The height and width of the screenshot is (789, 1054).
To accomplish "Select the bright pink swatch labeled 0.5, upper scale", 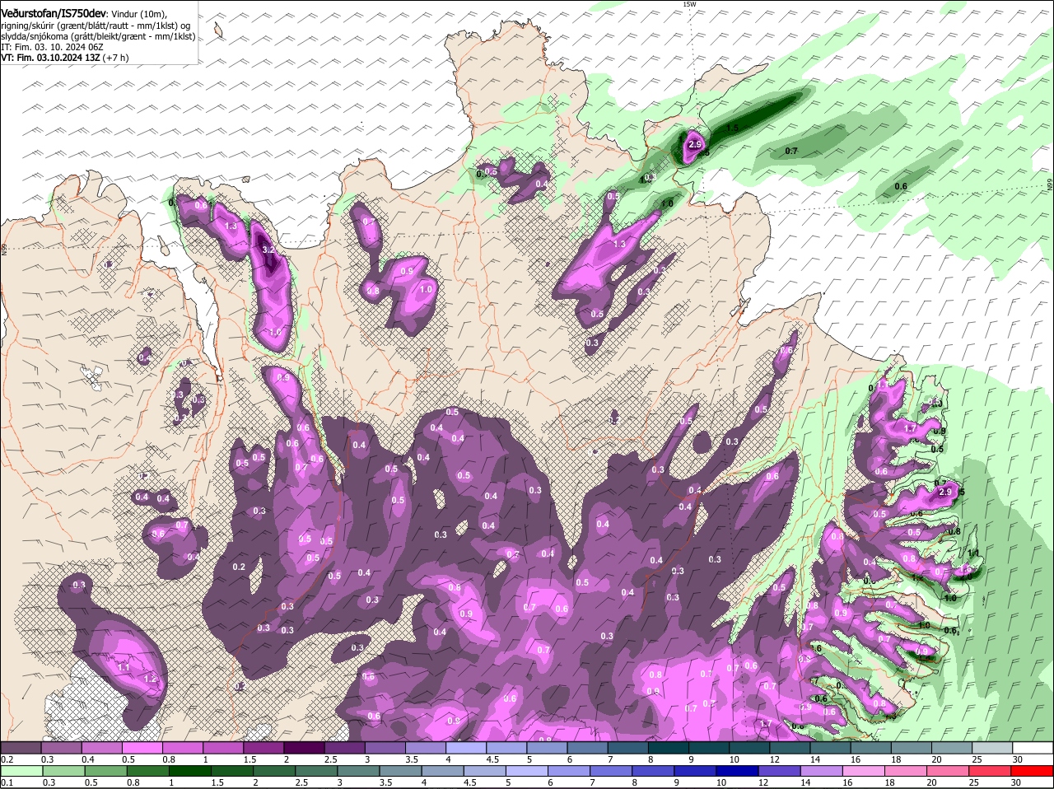I will (143, 747).
